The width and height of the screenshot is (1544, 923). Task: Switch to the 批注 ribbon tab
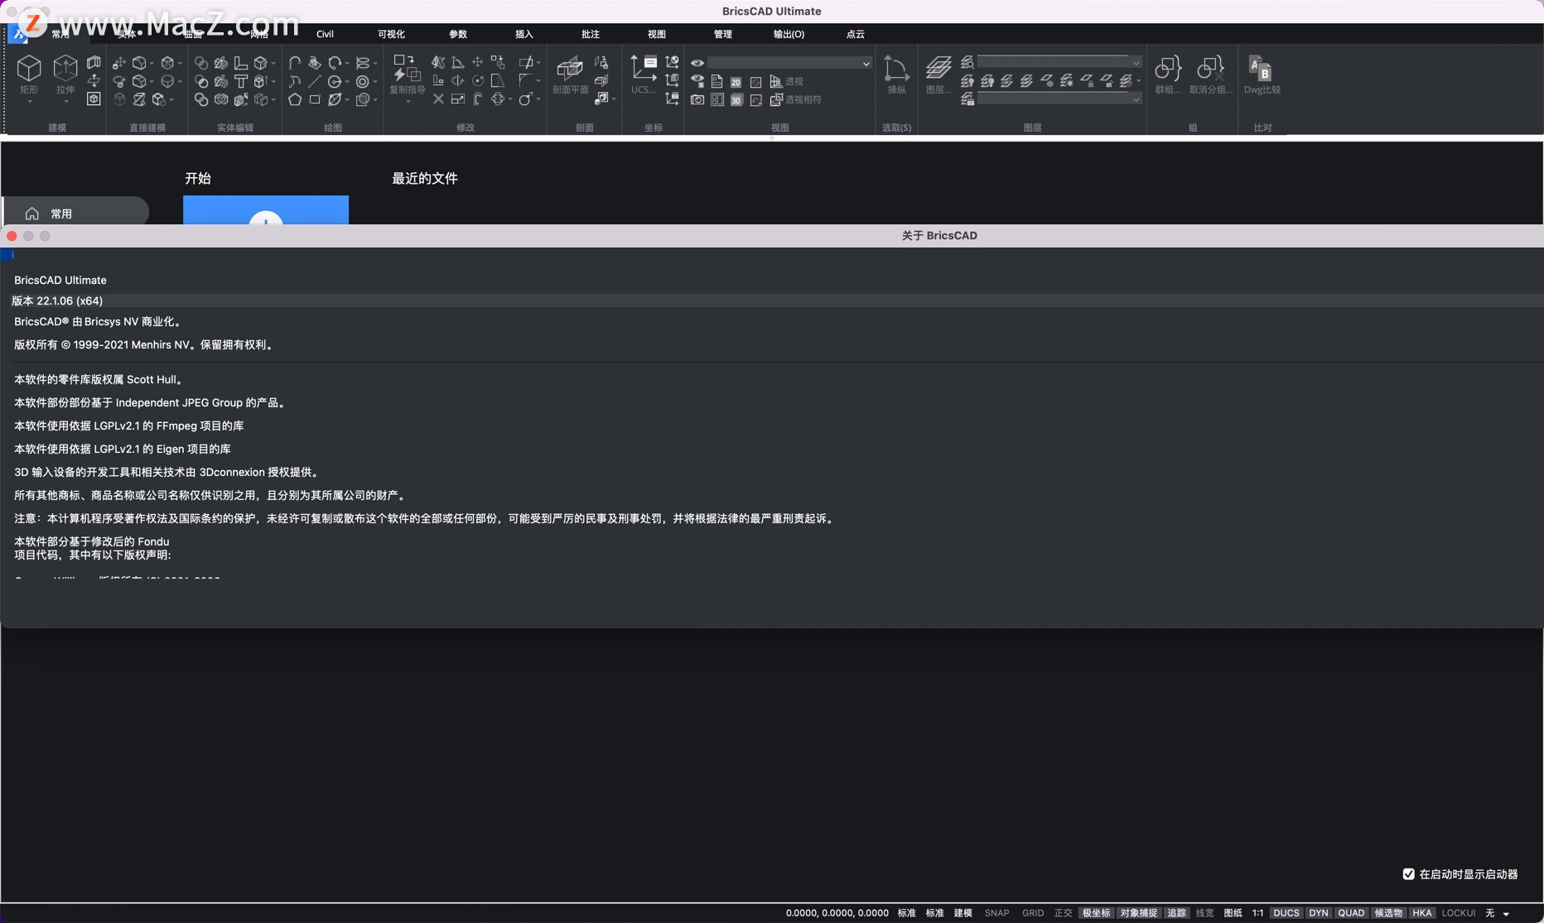point(591,34)
